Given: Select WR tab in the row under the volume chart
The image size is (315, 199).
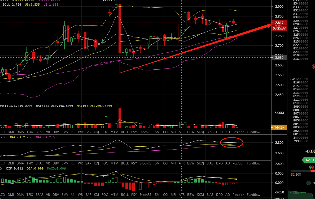Looking at the screenshot, I should pos(80,132).
